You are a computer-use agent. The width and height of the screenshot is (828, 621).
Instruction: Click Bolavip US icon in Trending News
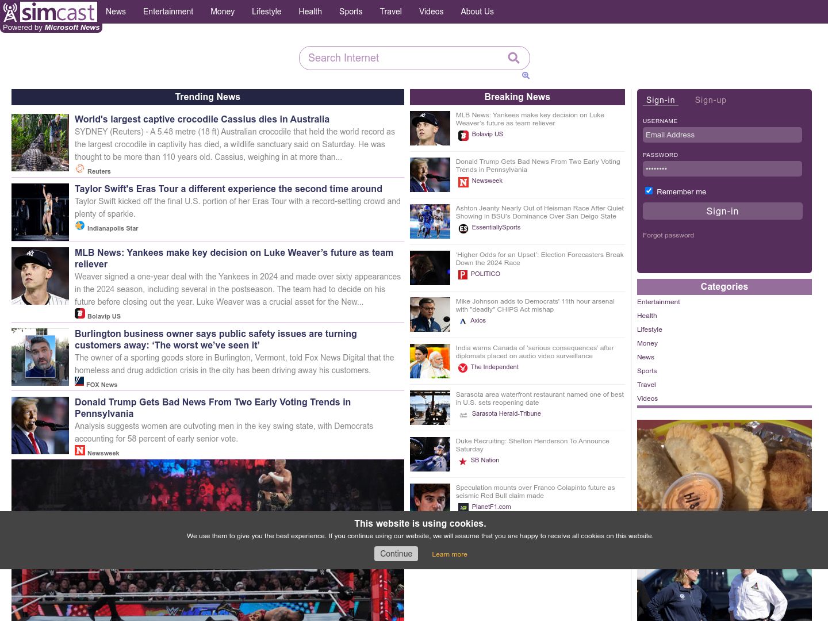click(x=80, y=313)
